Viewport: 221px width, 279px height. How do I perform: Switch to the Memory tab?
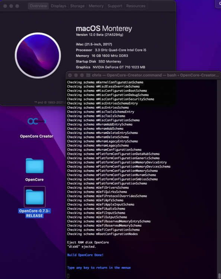tap(96, 6)
